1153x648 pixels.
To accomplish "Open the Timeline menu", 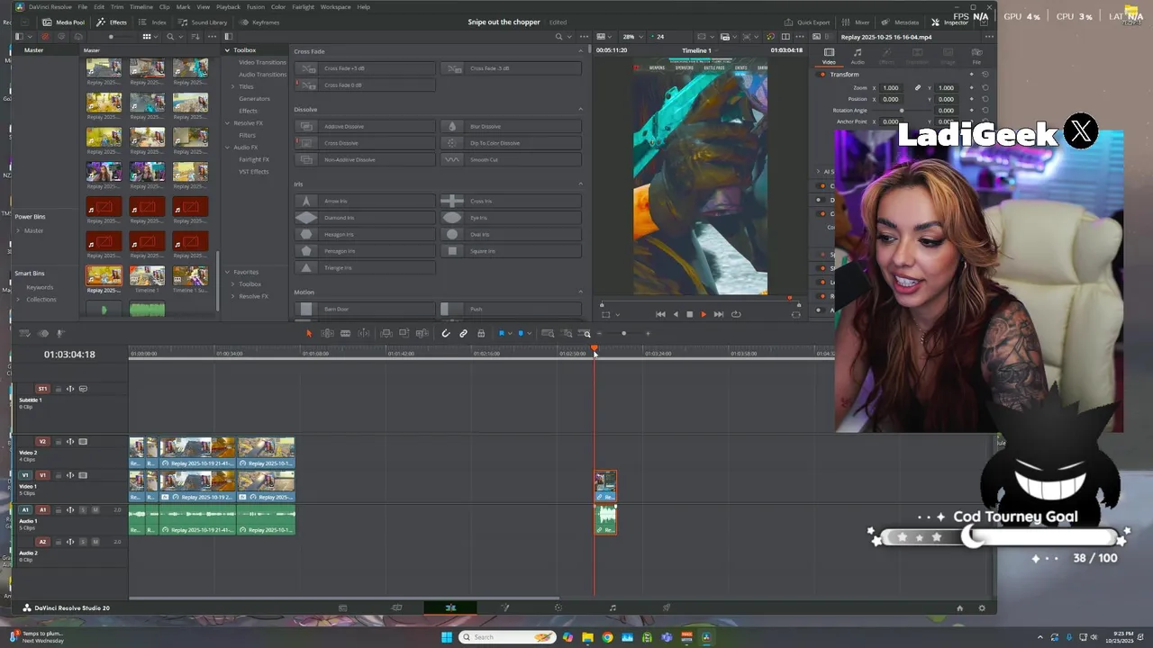I will tap(141, 7).
